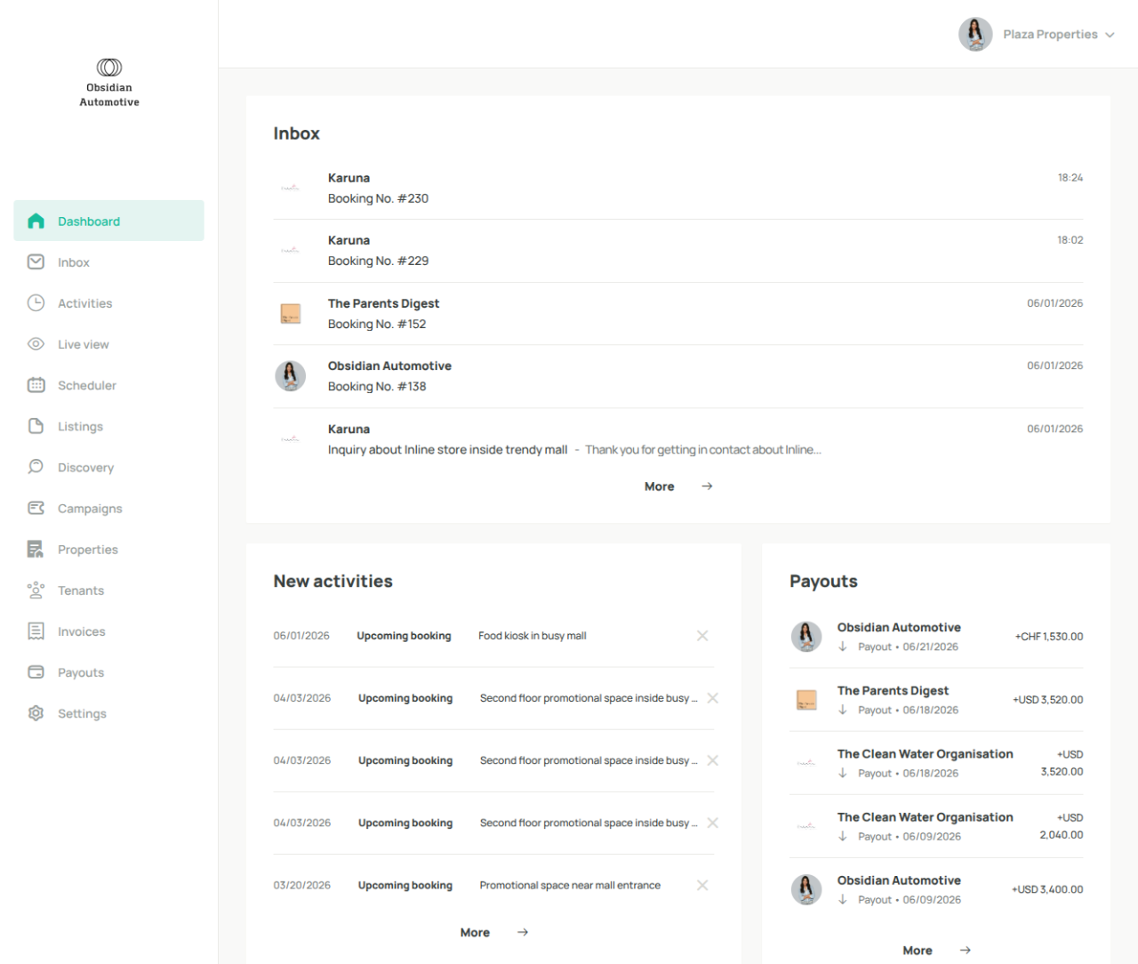The image size is (1138, 964).
Task: Open Food kiosk in busy mall activity
Action: 532,636
